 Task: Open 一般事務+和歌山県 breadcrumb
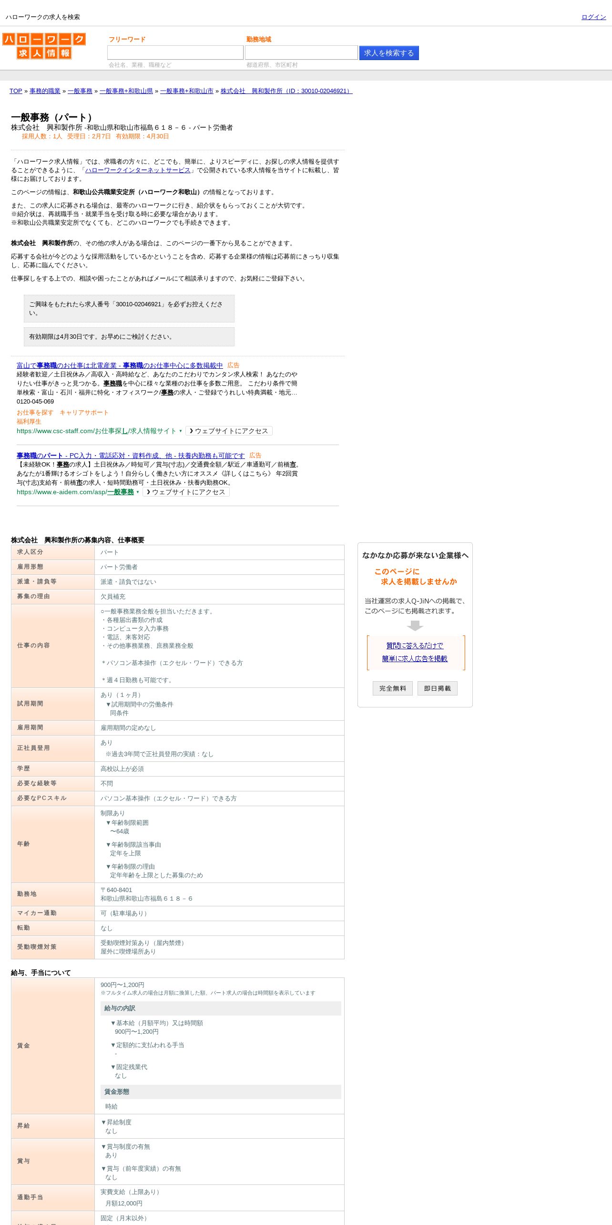coord(126,91)
